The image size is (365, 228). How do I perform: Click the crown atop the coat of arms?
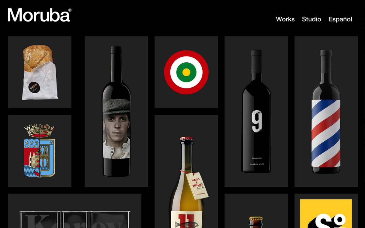point(40,130)
